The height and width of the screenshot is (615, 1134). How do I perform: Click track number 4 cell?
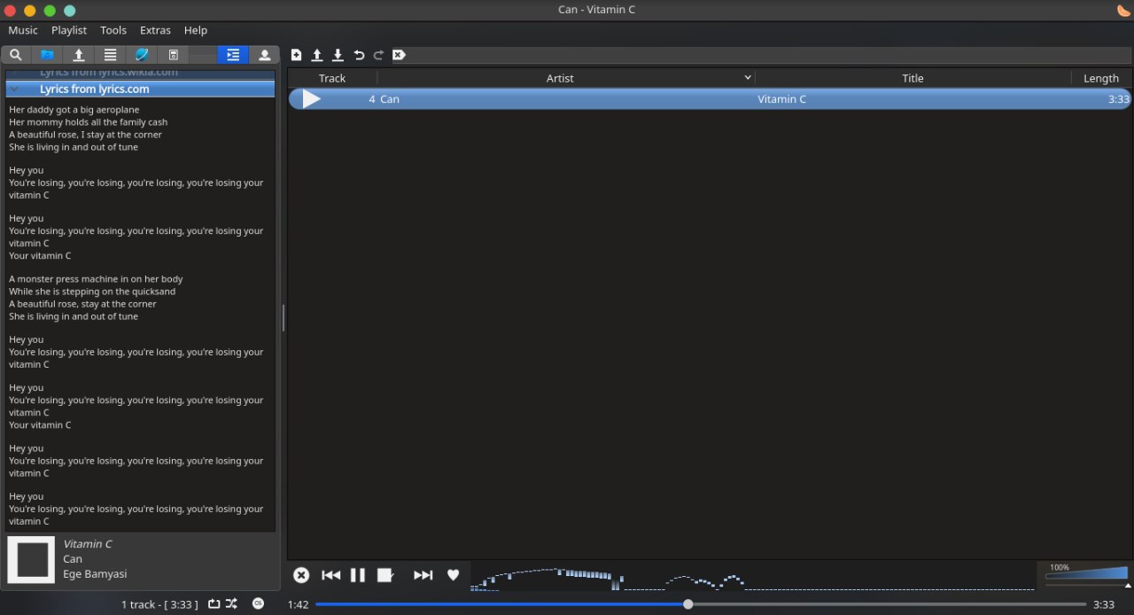(x=372, y=99)
